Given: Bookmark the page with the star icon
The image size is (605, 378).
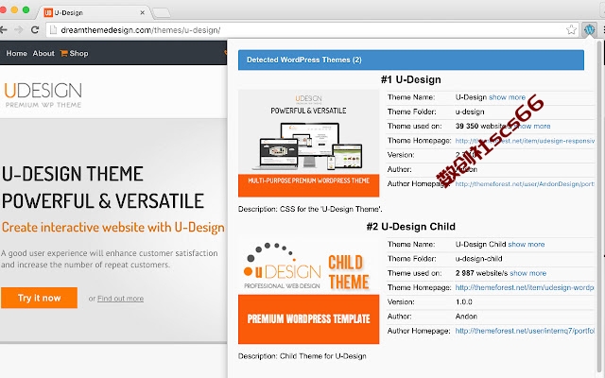Looking at the screenshot, I should click(571, 29).
